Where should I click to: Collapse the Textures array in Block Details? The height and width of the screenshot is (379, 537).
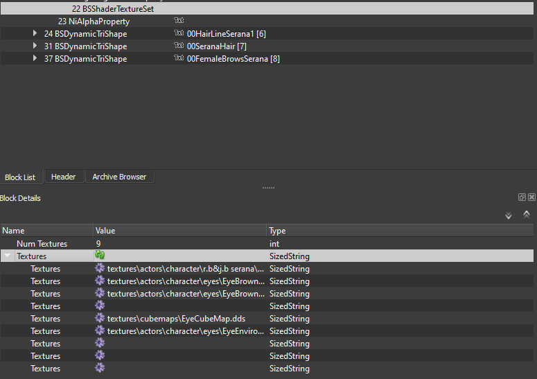[8, 256]
